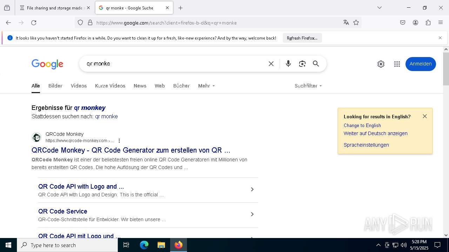449x252 pixels.
Task: Open the taskbar clock showing 5:28 PM
Action: 419,245
